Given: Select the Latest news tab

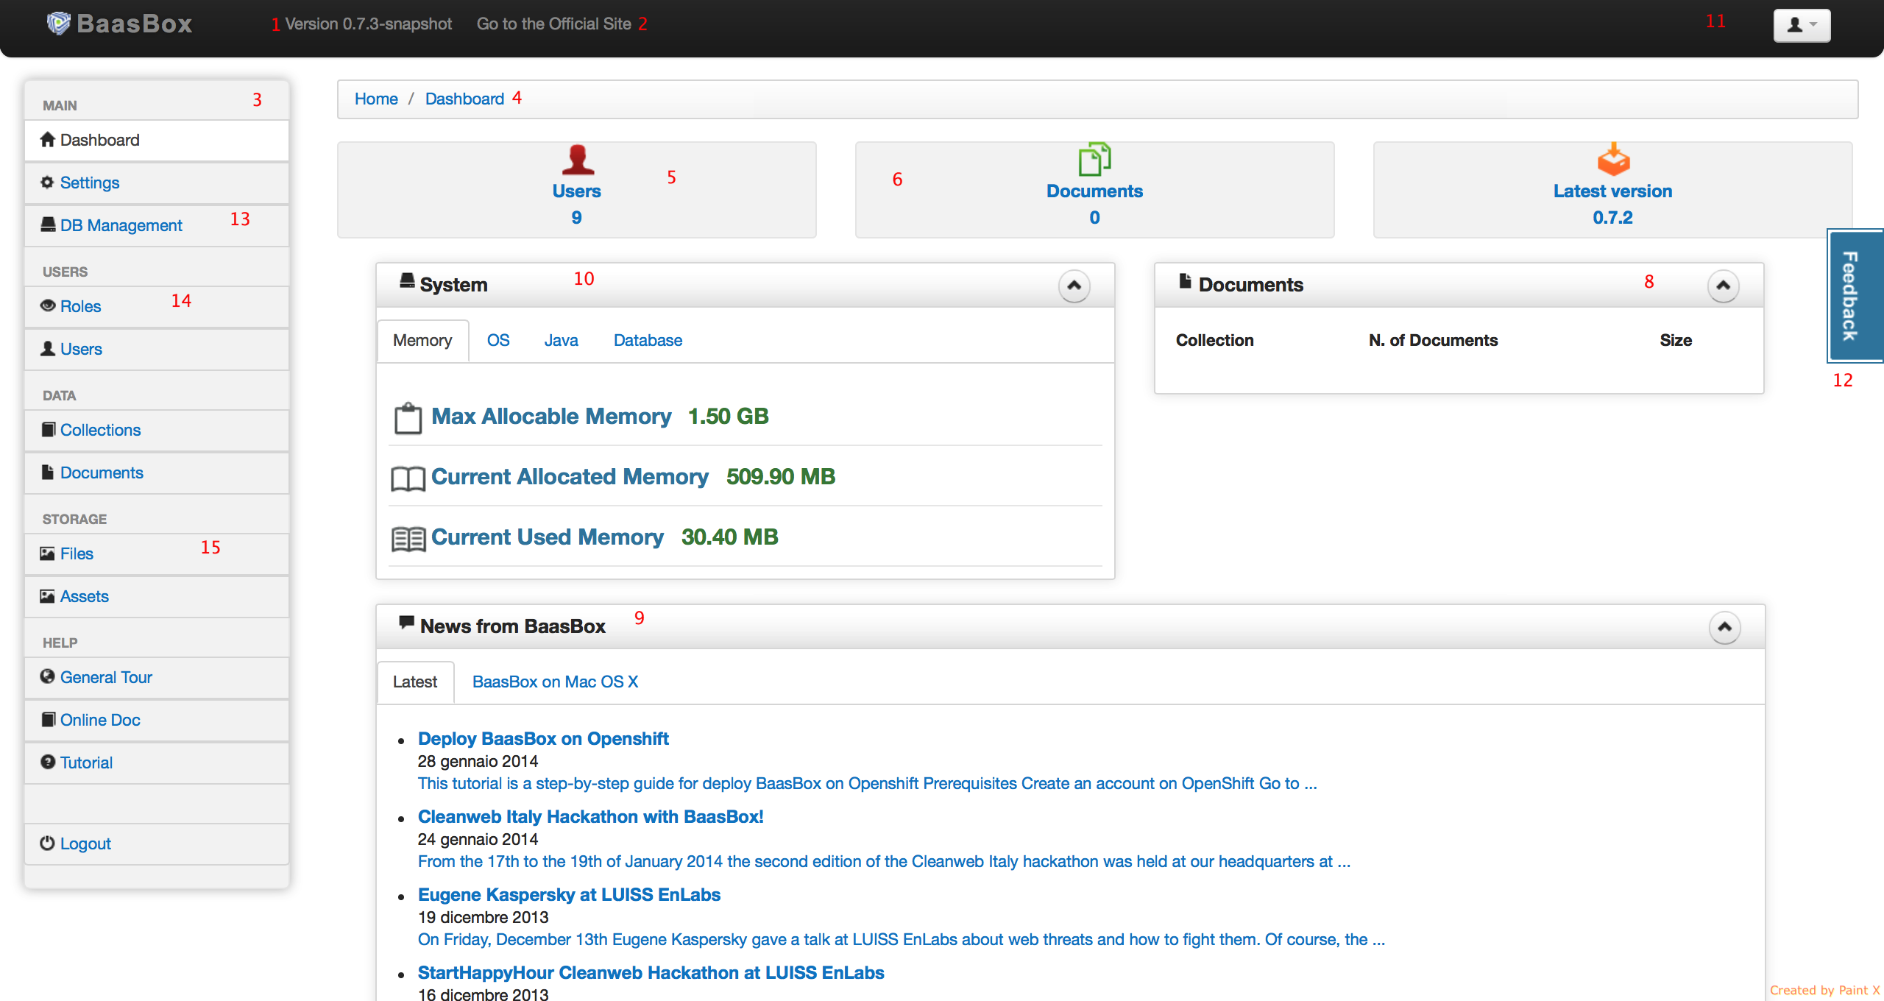Looking at the screenshot, I should [415, 682].
